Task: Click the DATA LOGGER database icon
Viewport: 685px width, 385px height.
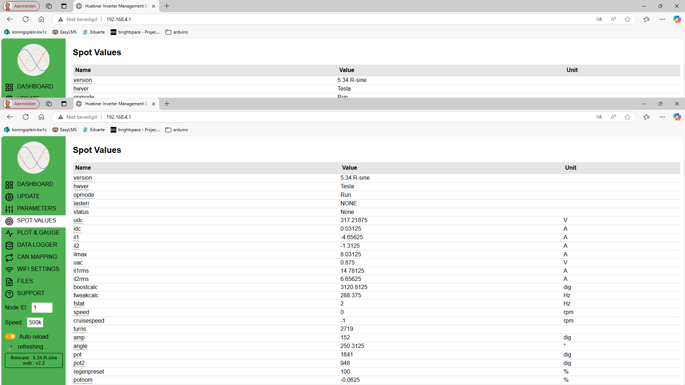Action: click(9, 245)
